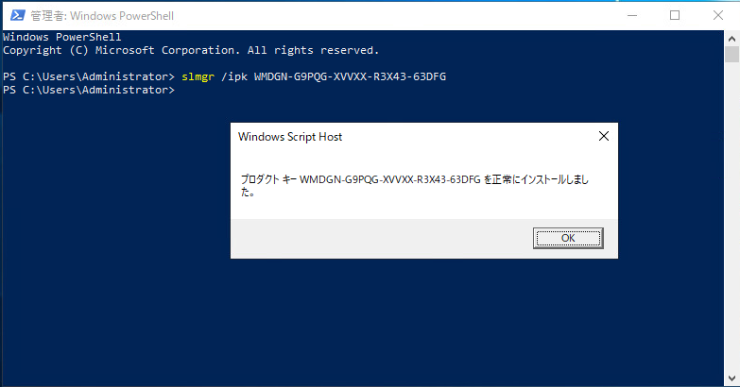Click the 'Windows Script Host' dialog title
The image size is (740, 387).
pyautogui.click(x=290, y=137)
